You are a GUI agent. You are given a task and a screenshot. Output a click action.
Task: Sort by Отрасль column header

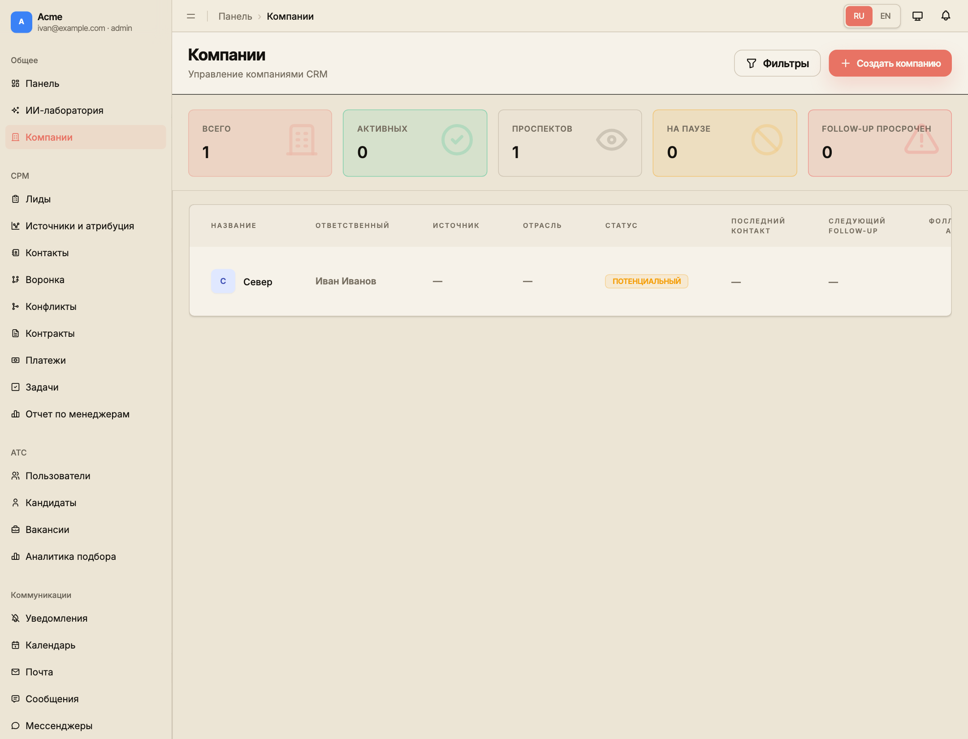[542, 226]
